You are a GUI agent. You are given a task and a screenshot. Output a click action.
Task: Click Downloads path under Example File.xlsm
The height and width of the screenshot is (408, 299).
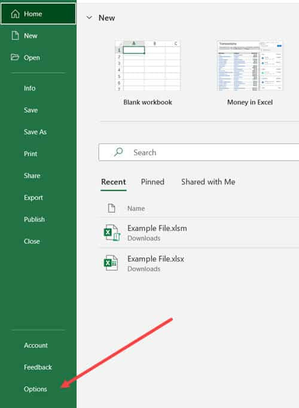[144, 238]
